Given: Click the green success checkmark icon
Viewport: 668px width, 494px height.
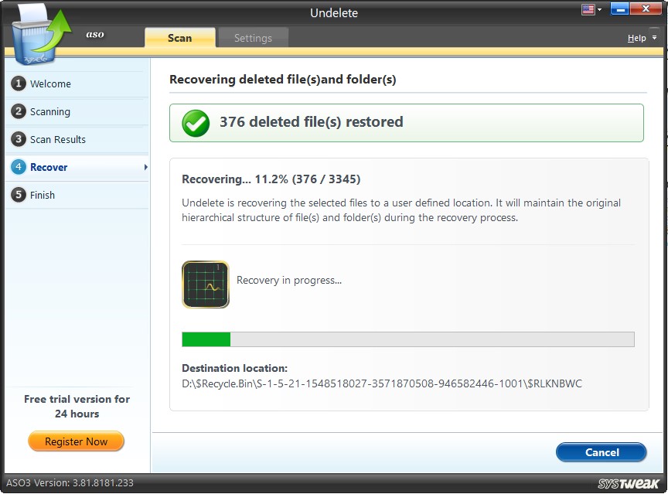Looking at the screenshot, I should point(195,122).
